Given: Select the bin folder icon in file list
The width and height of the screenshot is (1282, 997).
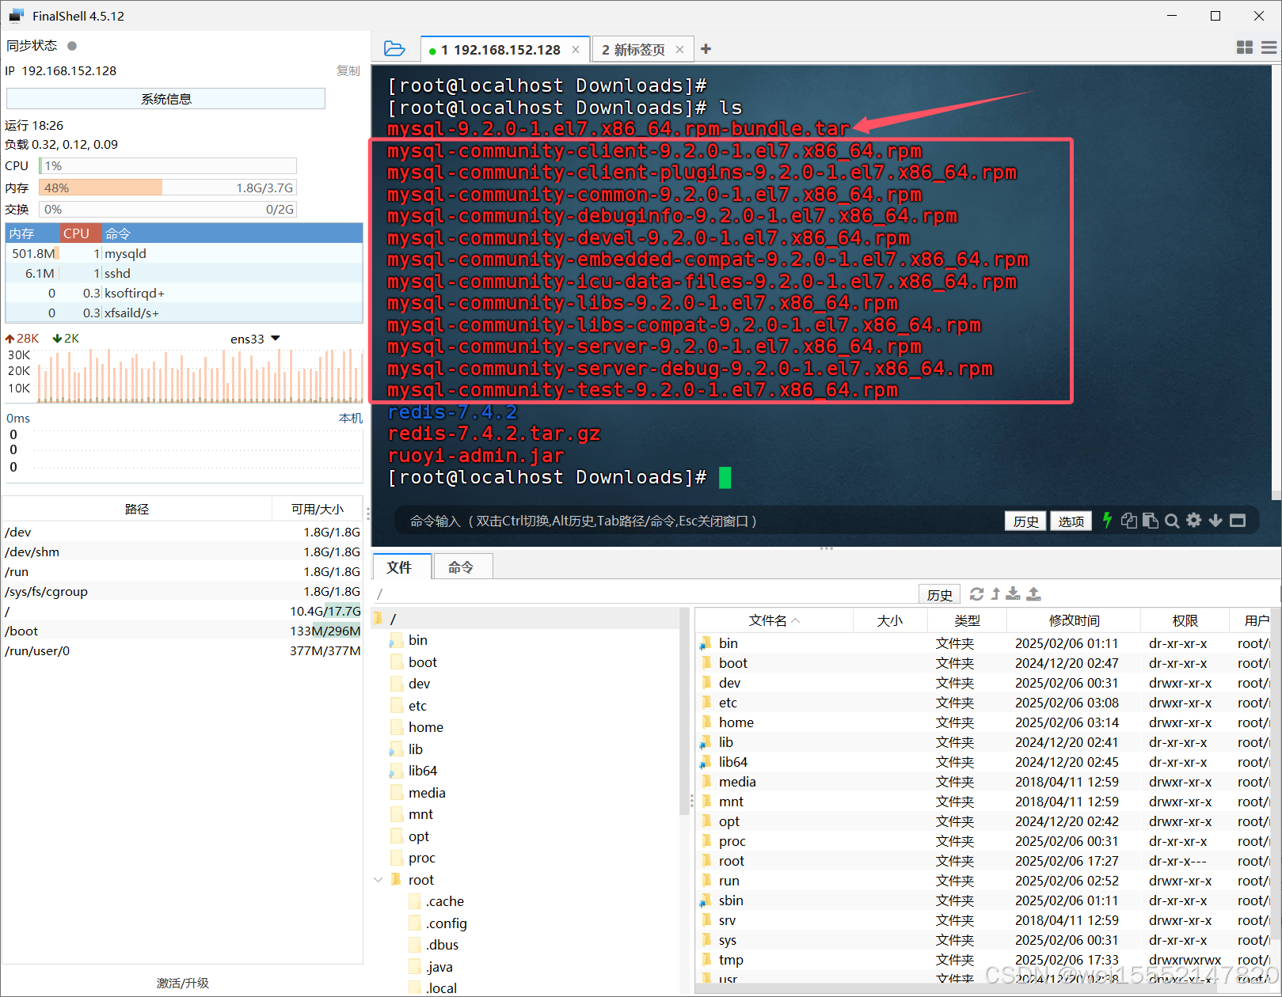Looking at the screenshot, I should click(x=706, y=643).
